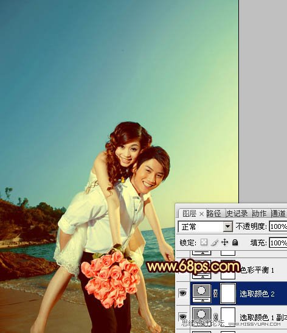Click the link icon on 选取颜色 2 layer

[215, 293]
